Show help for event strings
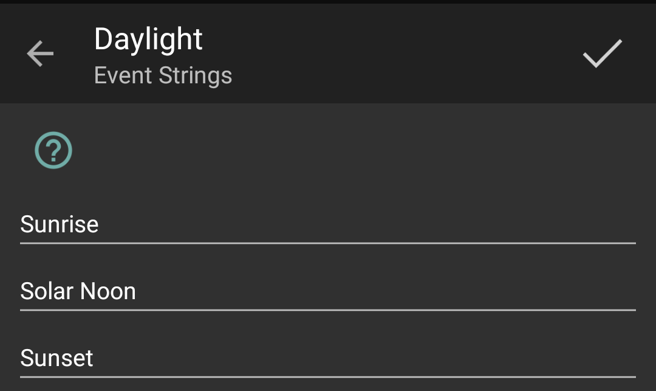 tap(53, 150)
